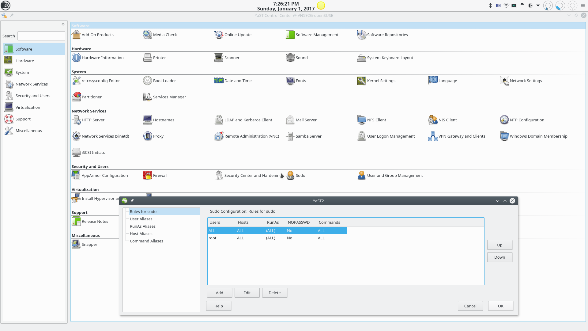Select Command Aliases in sudo tree
Image resolution: width=588 pixels, height=331 pixels.
(146, 241)
